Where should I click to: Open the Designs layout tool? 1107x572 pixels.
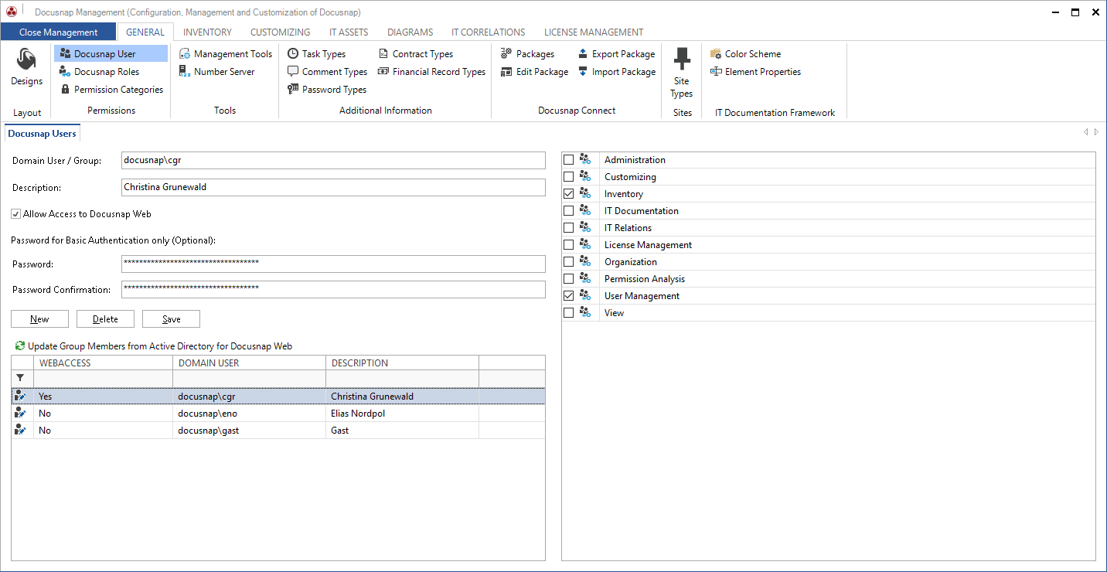(26, 68)
